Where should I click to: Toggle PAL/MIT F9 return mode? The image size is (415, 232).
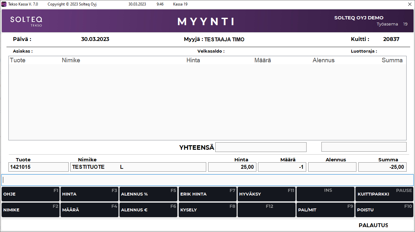click(x=325, y=210)
